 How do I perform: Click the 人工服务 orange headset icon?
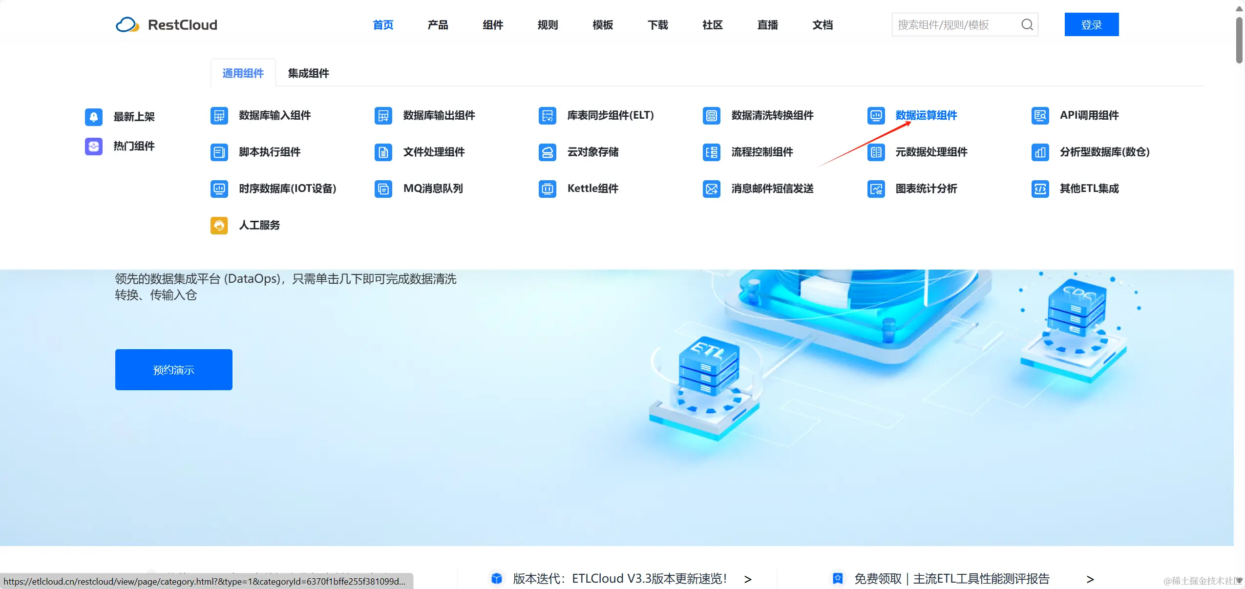[219, 226]
